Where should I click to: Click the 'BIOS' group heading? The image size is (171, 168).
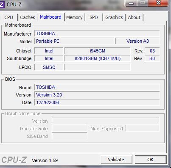click(x=10, y=79)
